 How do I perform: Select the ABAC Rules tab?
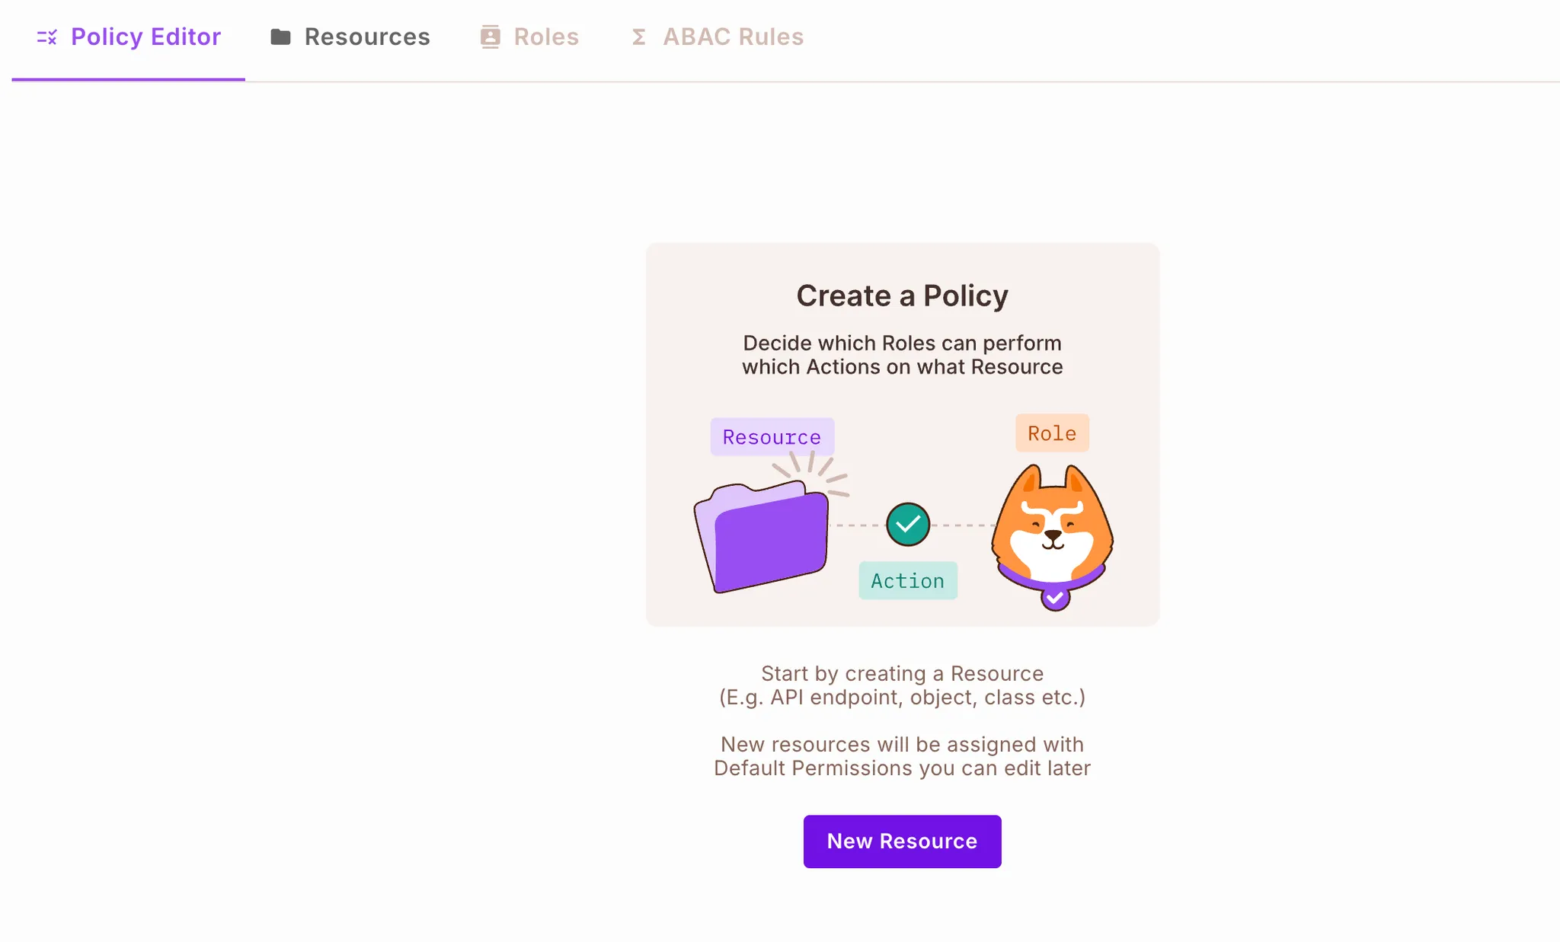click(x=733, y=37)
